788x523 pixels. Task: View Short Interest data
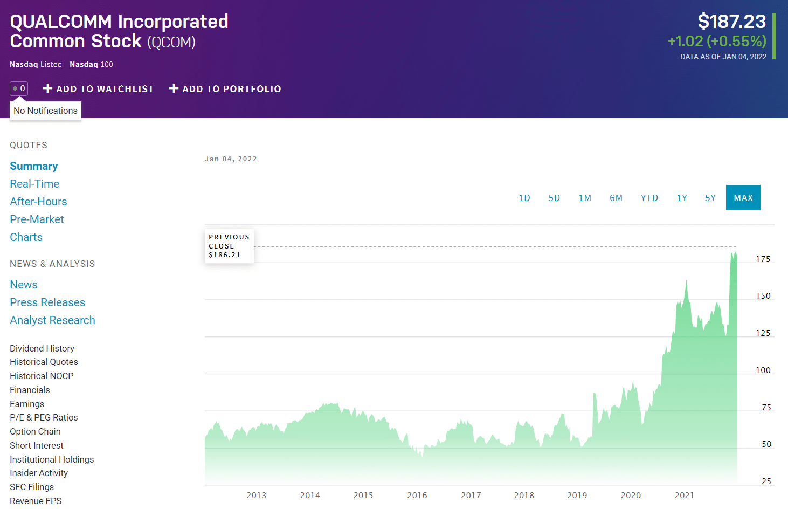click(x=37, y=445)
